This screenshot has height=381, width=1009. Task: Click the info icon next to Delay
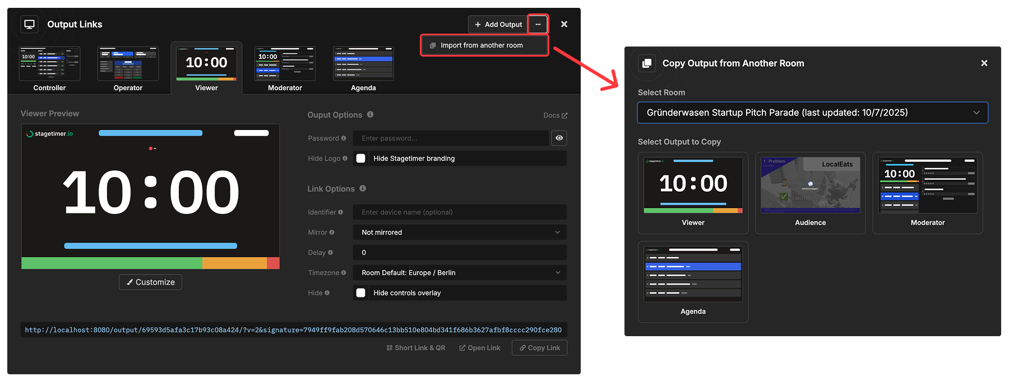point(330,252)
